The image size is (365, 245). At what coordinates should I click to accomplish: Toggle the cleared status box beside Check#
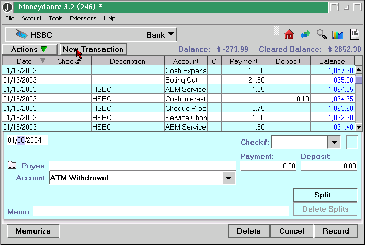[352, 142]
